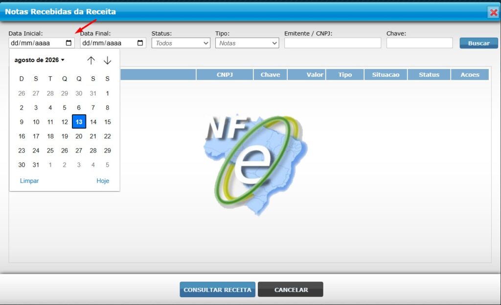The width and height of the screenshot is (501, 305).
Task: Pick day 10 in the calendar
Action: click(36, 122)
